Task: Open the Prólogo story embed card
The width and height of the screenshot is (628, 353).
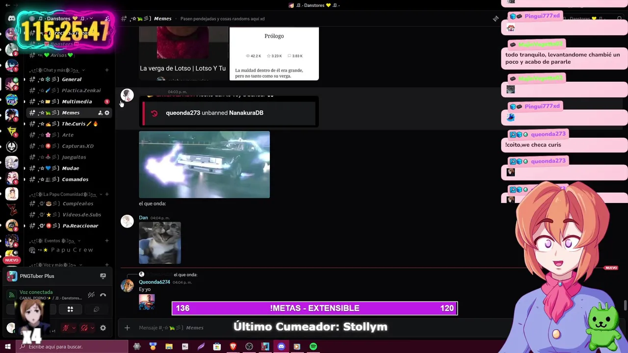Action: pyautogui.click(x=274, y=53)
